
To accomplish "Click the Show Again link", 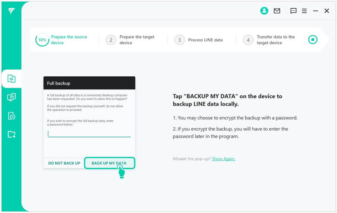I will (223, 159).
